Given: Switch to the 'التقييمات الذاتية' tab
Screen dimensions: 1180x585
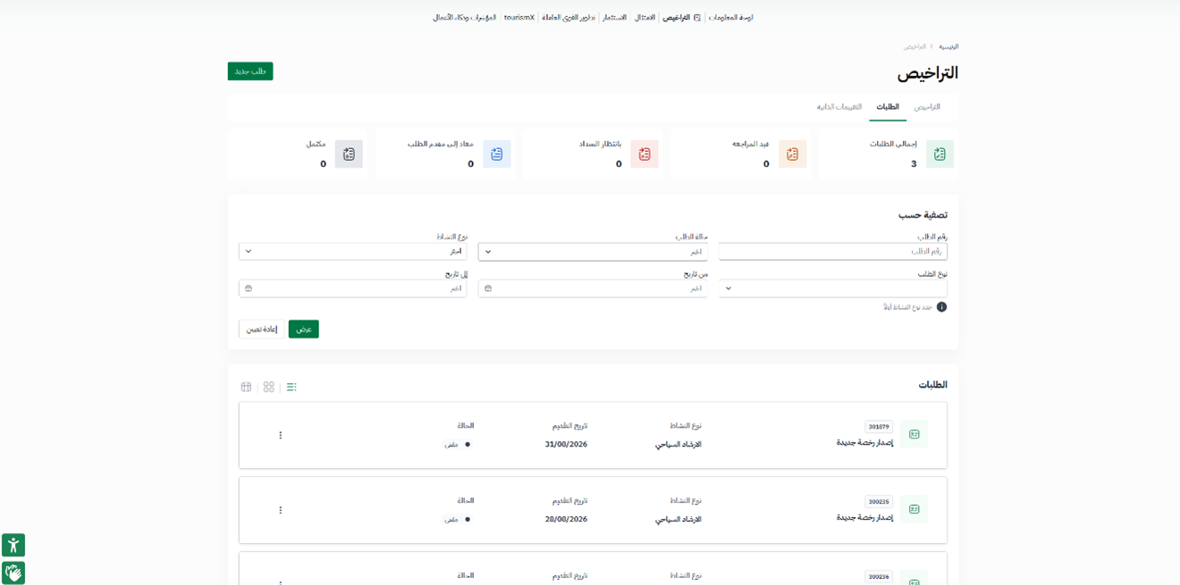Looking at the screenshot, I should [x=839, y=107].
